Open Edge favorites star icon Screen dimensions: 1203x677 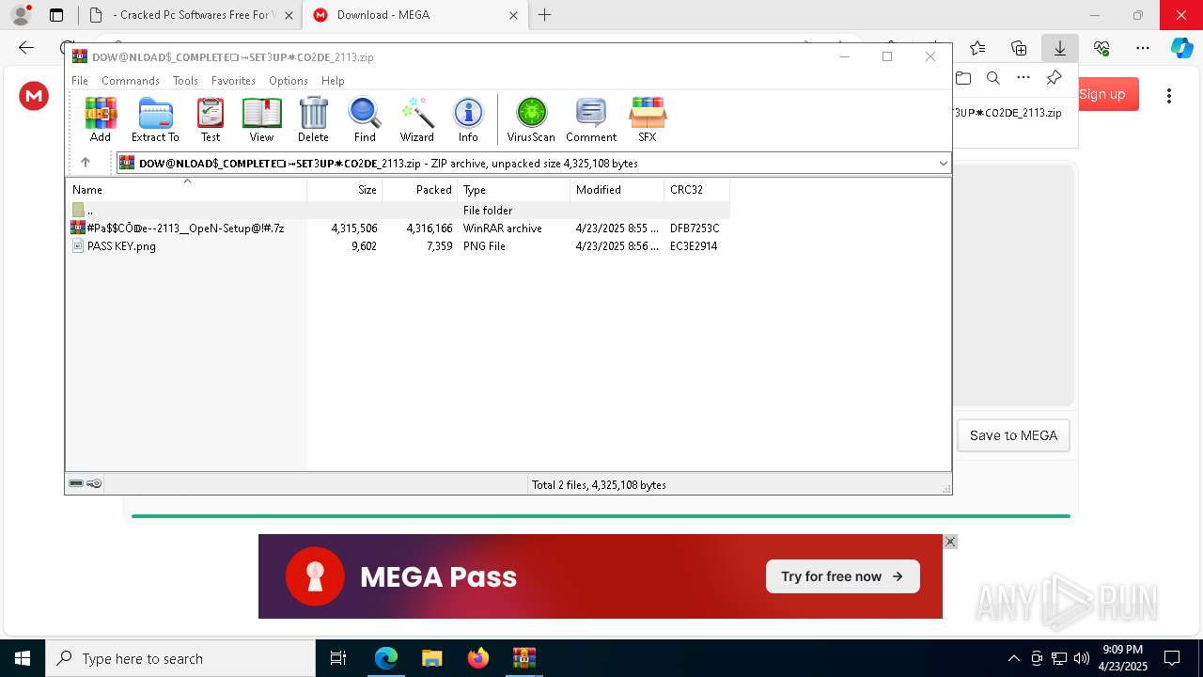977,48
